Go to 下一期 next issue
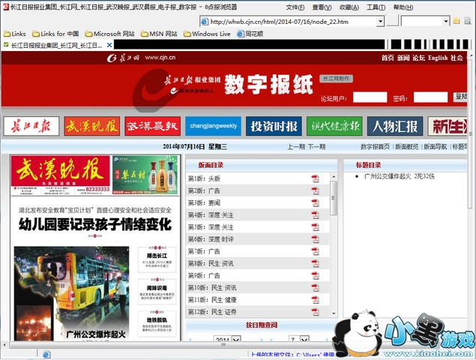Image resolution: width=476 pixels, height=360 pixels. tap(316, 147)
